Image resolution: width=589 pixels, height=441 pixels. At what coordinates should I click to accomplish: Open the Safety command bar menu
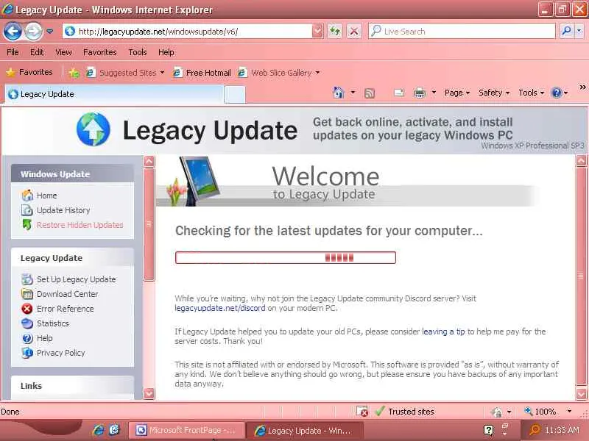[x=494, y=93]
